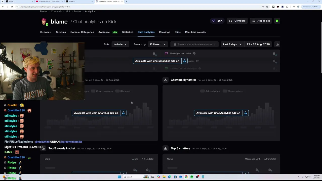Open a new browser tab
Viewport: 322px width, 181px height.
pyautogui.click(x=126, y=2)
